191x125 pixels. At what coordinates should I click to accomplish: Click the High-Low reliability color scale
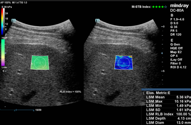pos(3,53)
